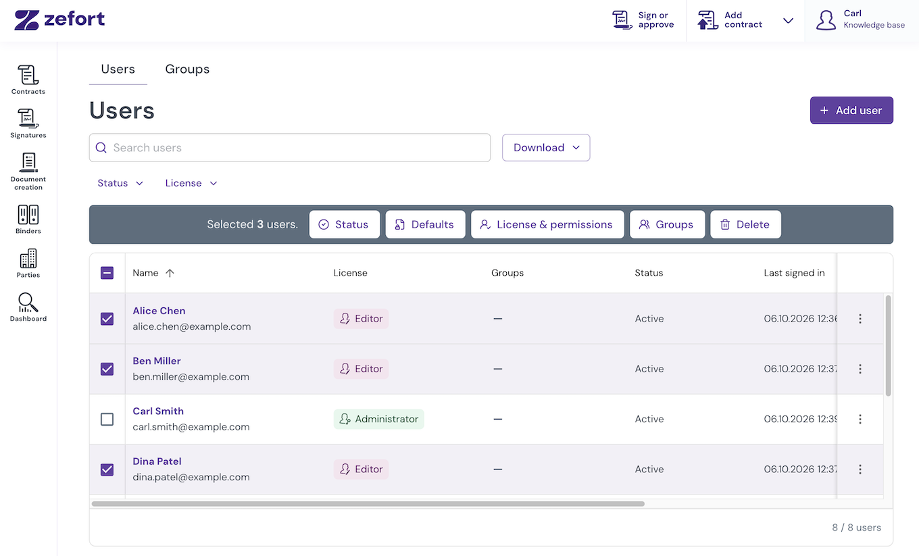
Task: Open Carl's user profile menu
Action: [860, 20]
